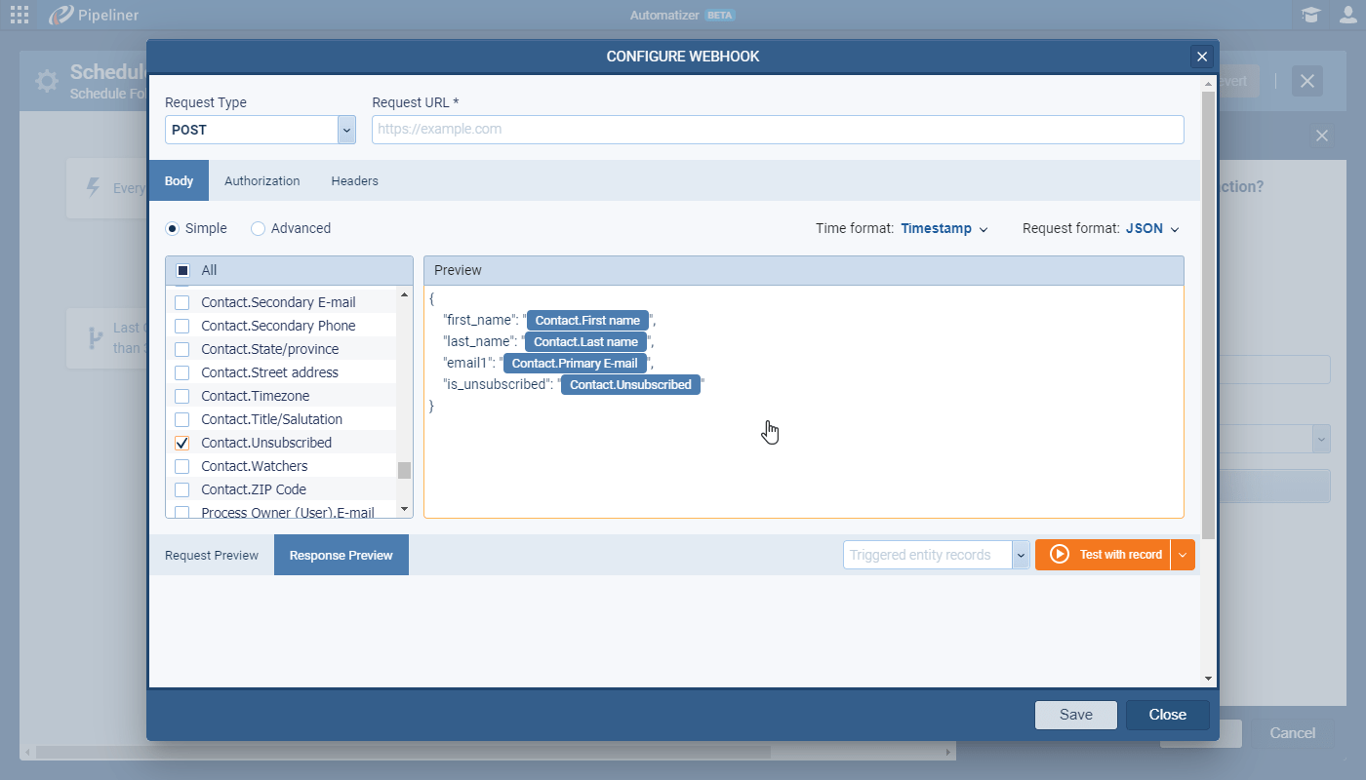Click the Pipeliner logo icon
This screenshot has width=1366, height=780.
coord(61,15)
